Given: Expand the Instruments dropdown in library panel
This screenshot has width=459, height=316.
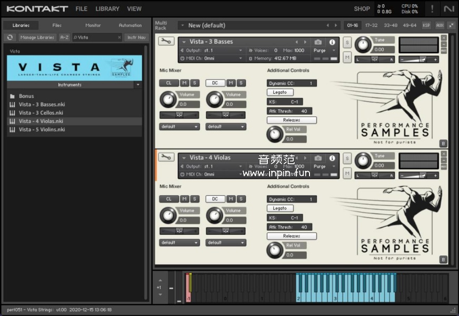Looking at the screenshot, I should [138, 85].
